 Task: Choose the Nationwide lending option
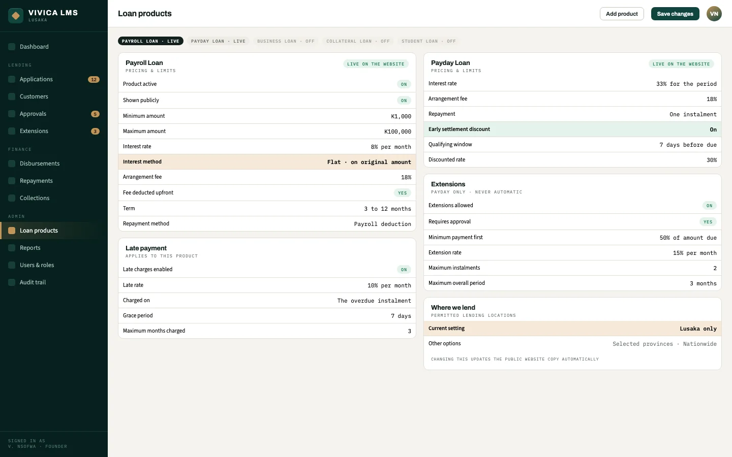tap(700, 344)
